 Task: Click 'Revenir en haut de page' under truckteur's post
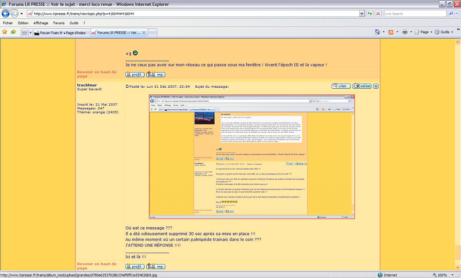(x=97, y=266)
